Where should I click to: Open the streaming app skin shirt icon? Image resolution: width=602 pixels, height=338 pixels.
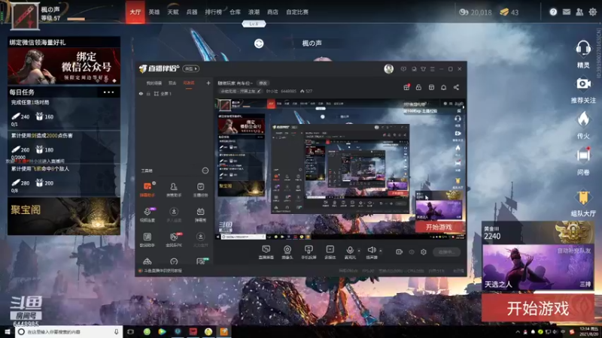(x=423, y=69)
